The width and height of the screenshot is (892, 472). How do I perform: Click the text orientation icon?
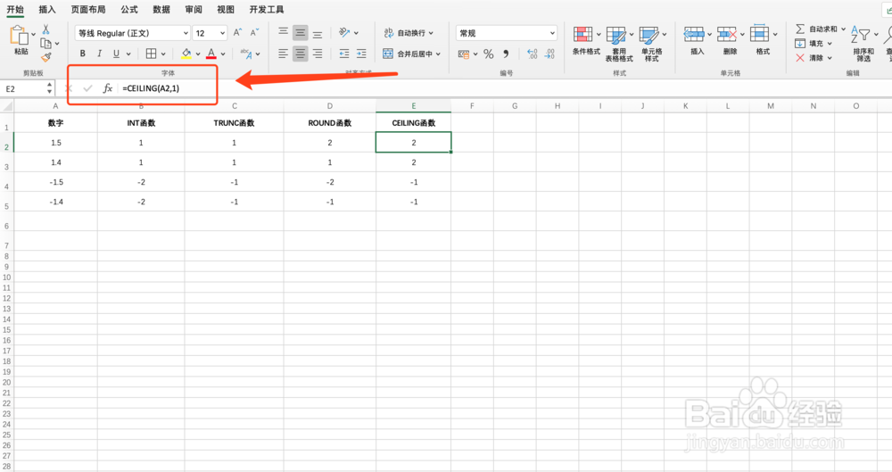(x=344, y=32)
